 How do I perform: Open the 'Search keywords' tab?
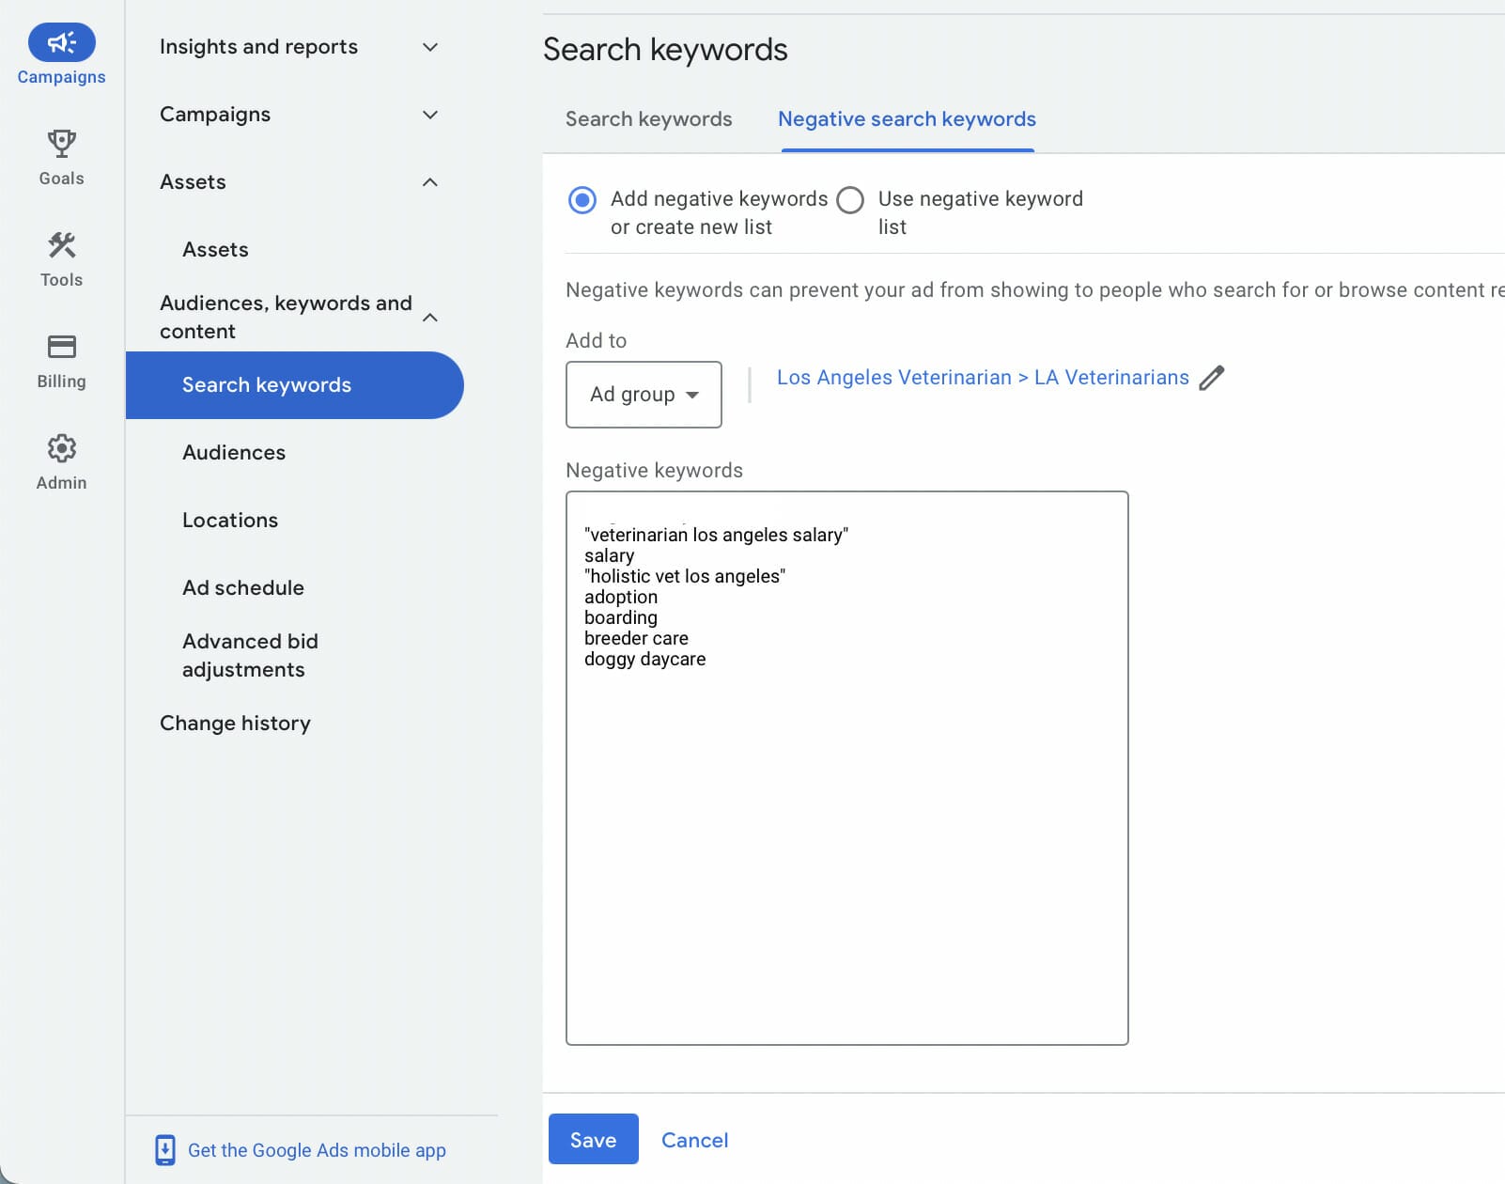click(x=648, y=118)
